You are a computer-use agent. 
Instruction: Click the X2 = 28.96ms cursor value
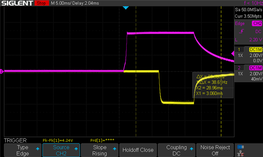coord(209,88)
